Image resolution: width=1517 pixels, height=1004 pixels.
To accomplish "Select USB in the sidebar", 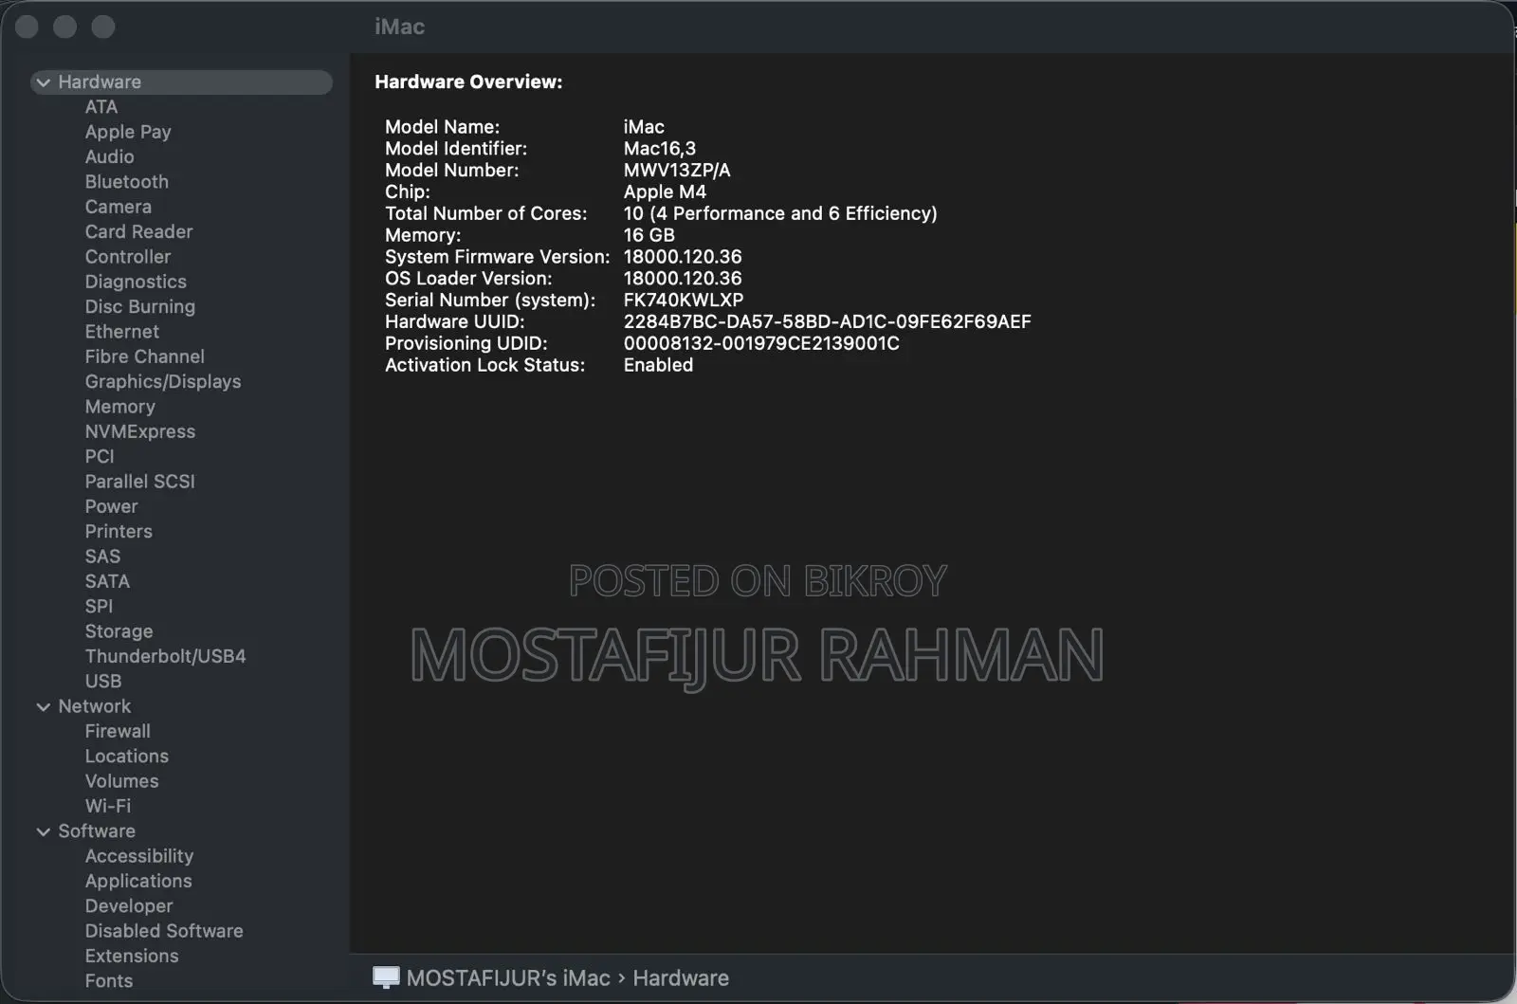I will pyautogui.click(x=102, y=681).
